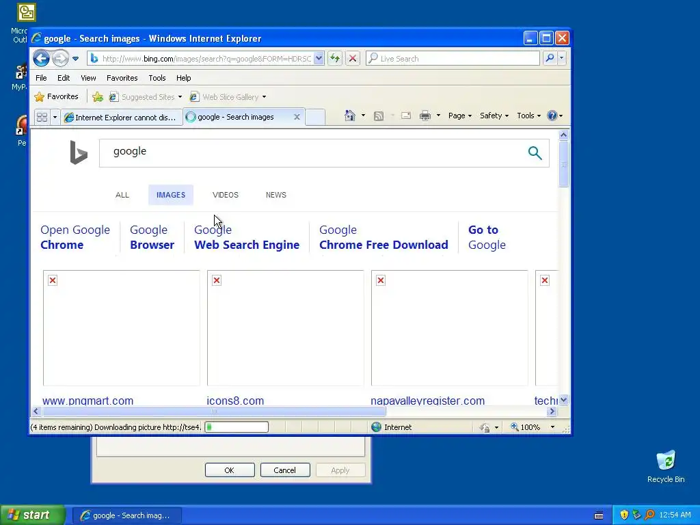Screen dimensions: 700x525
Task: Open the Safety dropdown menu
Action: pyautogui.click(x=494, y=116)
